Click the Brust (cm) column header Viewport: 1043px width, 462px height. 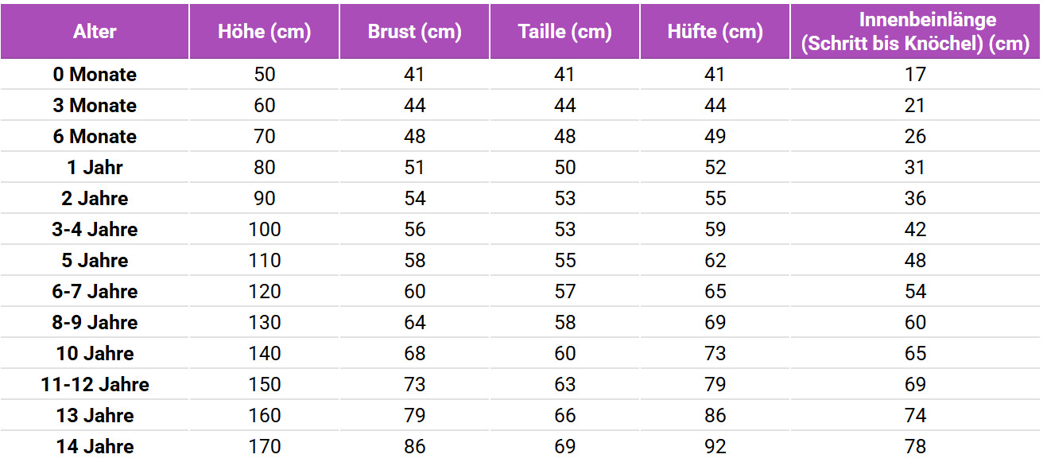[415, 32]
